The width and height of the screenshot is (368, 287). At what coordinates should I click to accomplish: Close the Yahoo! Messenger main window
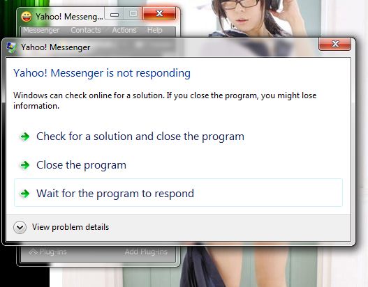coord(159,13)
